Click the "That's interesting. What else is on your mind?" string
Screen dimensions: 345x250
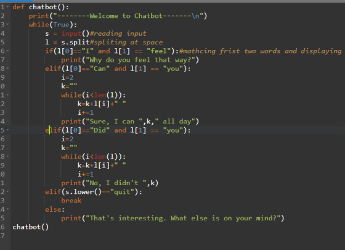coord(183,219)
